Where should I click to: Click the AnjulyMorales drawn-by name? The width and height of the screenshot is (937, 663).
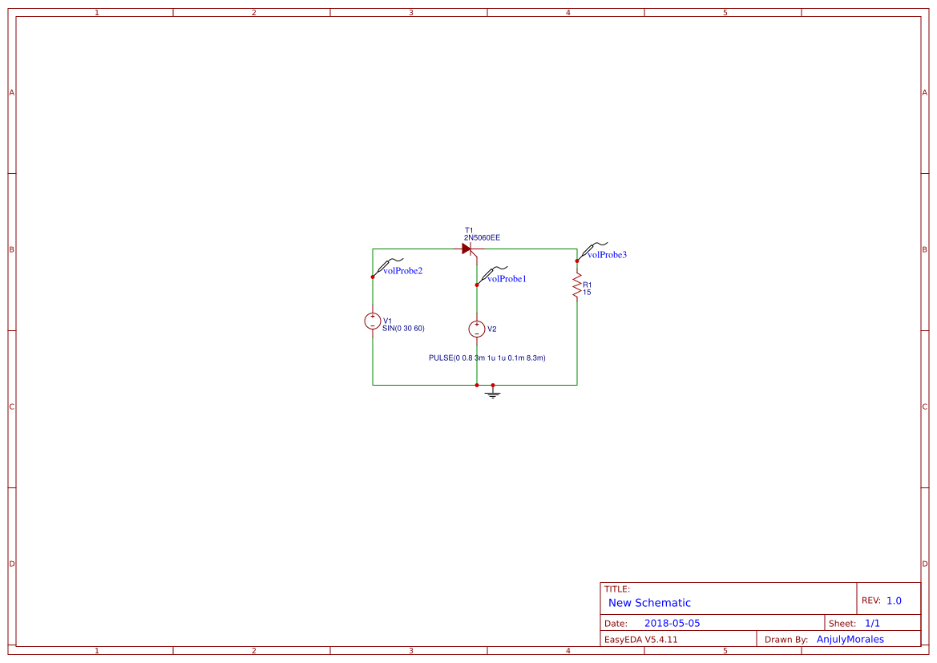pos(850,639)
